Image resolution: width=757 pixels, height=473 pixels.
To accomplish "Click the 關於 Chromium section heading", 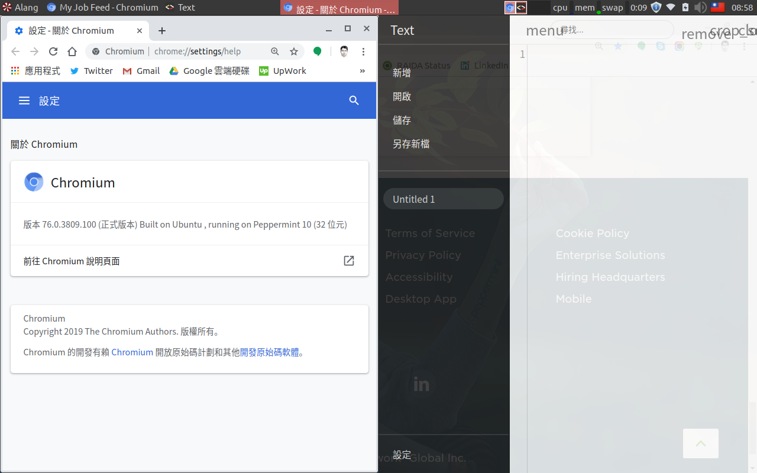I will click(x=44, y=144).
